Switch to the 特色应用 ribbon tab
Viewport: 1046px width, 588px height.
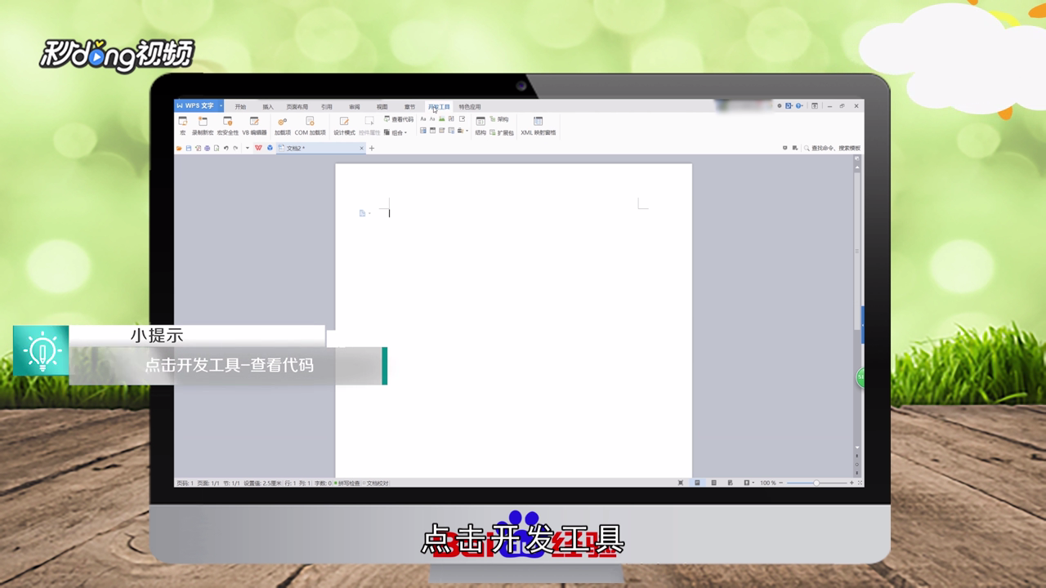tap(469, 106)
